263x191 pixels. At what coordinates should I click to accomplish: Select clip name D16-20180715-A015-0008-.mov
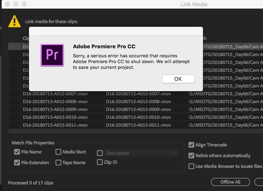coord(55,101)
